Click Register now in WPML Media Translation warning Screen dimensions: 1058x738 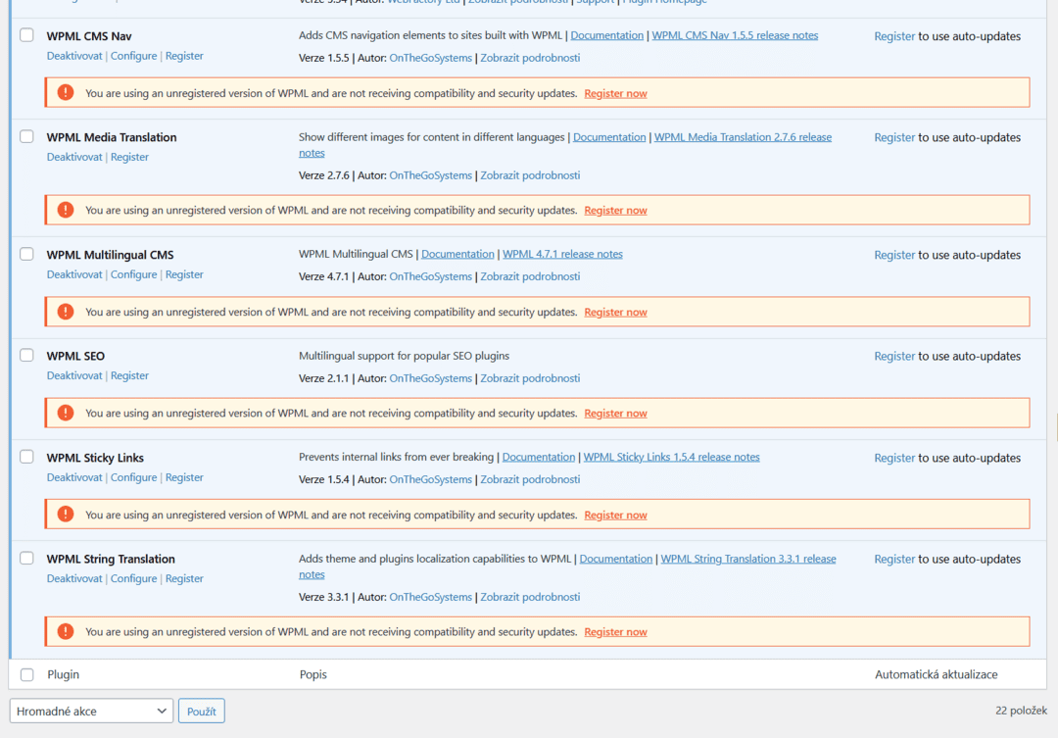pos(615,210)
